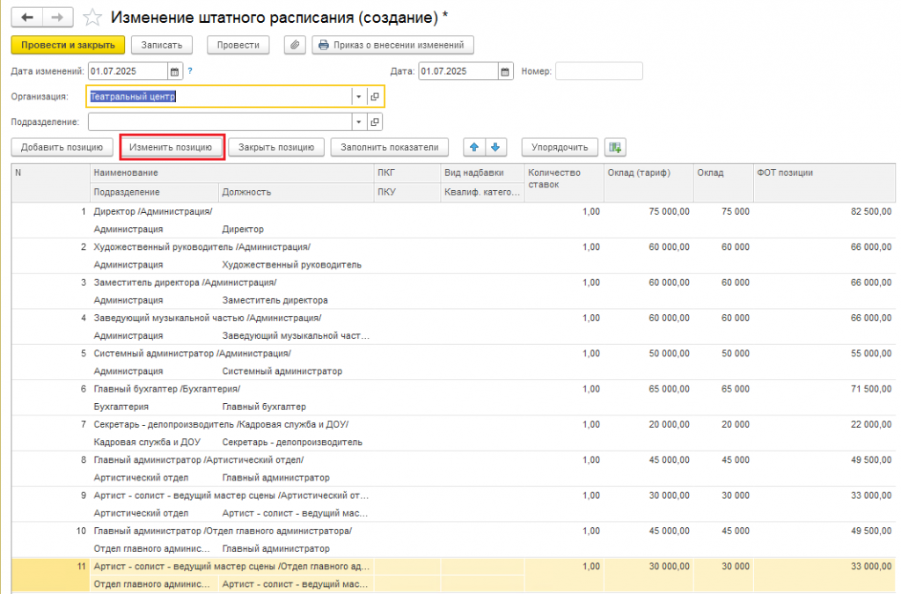Select row Заместитель директора /Администрация/

click(x=453, y=291)
